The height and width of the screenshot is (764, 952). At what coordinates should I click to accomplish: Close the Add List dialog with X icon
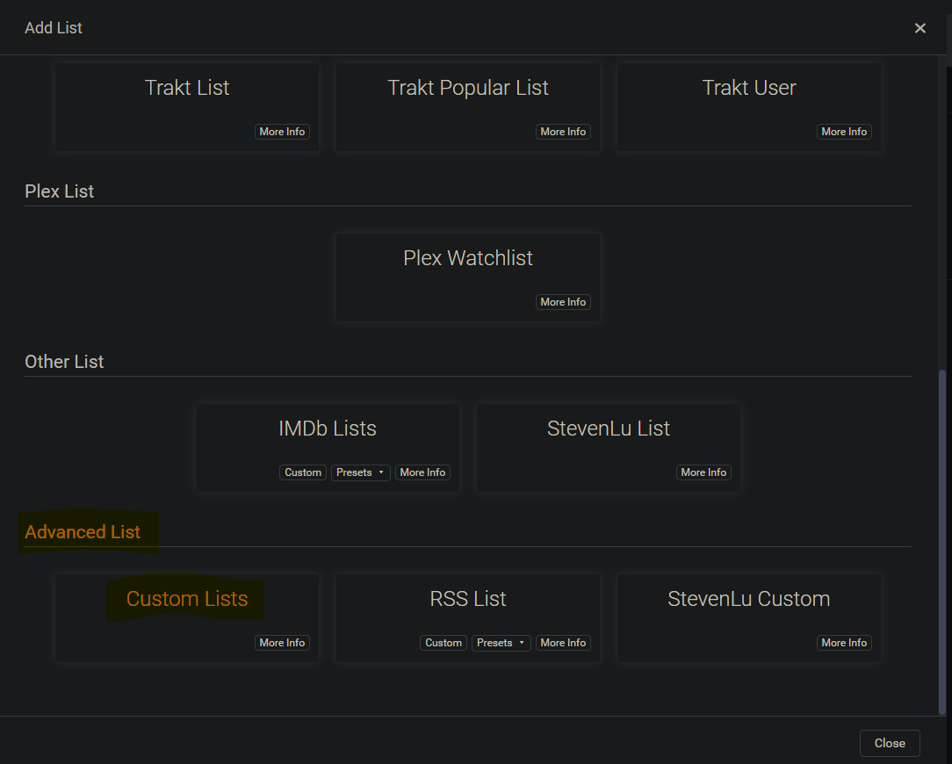tap(920, 28)
